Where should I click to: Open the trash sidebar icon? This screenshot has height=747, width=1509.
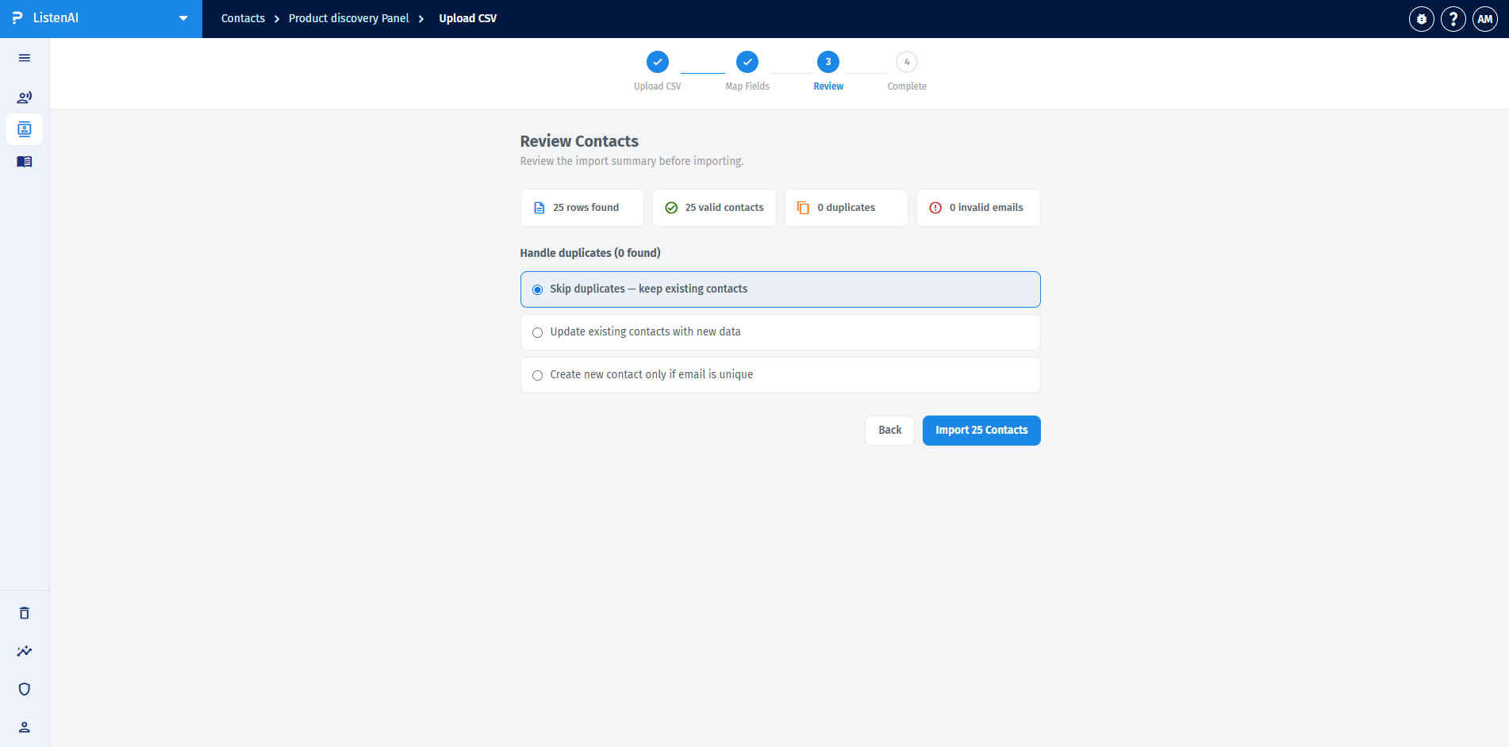pos(25,613)
